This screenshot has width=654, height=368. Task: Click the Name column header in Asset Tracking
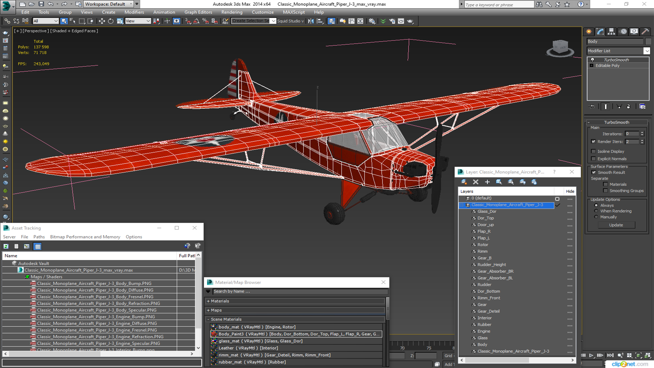coord(90,256)
